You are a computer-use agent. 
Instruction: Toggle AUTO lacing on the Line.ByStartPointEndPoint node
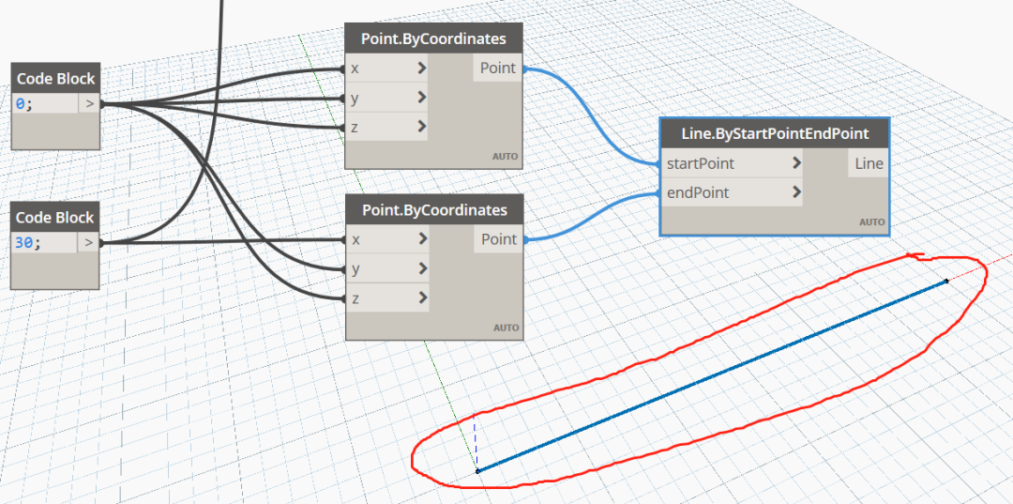click(870, 222)
